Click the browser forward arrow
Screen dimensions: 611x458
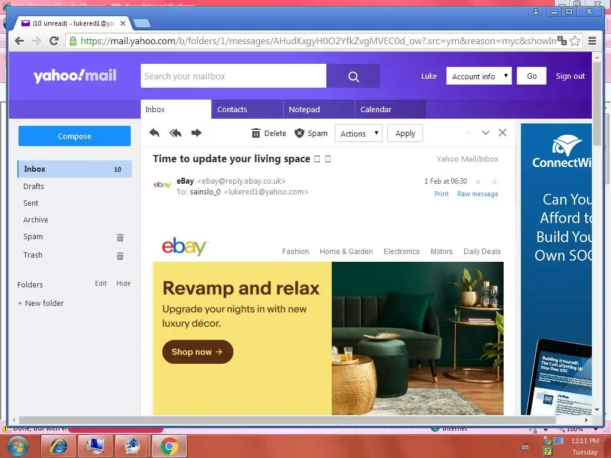coord(36,41)
